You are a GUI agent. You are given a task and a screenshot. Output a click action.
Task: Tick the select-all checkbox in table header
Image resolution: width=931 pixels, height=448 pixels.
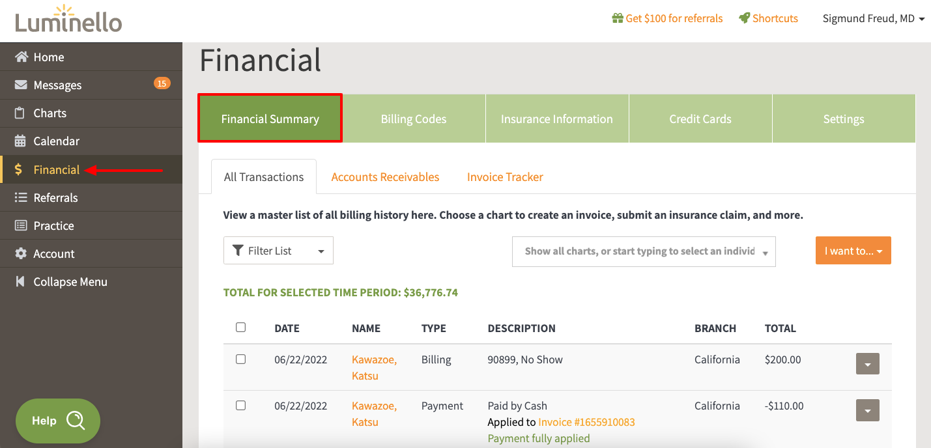pyautogui.click(x=240, y=328)
